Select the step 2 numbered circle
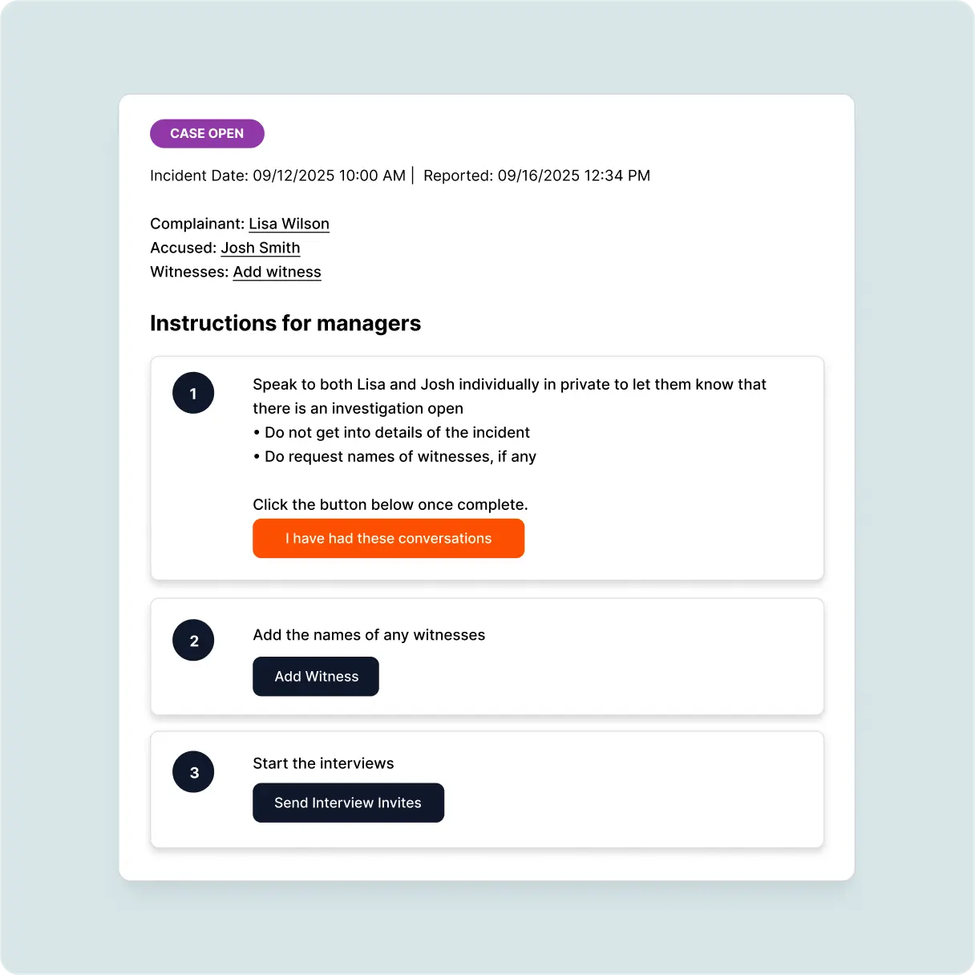 pos(193,640)
